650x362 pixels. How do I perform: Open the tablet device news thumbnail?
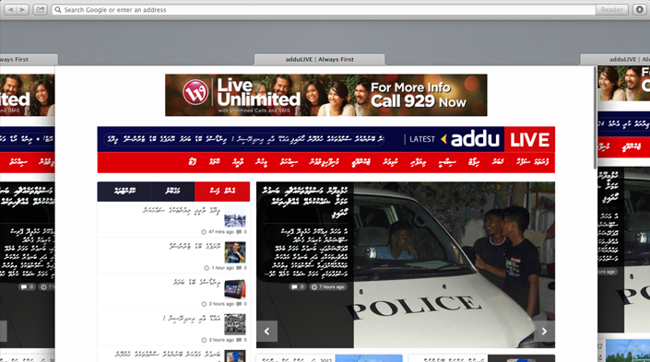(235, 288)
